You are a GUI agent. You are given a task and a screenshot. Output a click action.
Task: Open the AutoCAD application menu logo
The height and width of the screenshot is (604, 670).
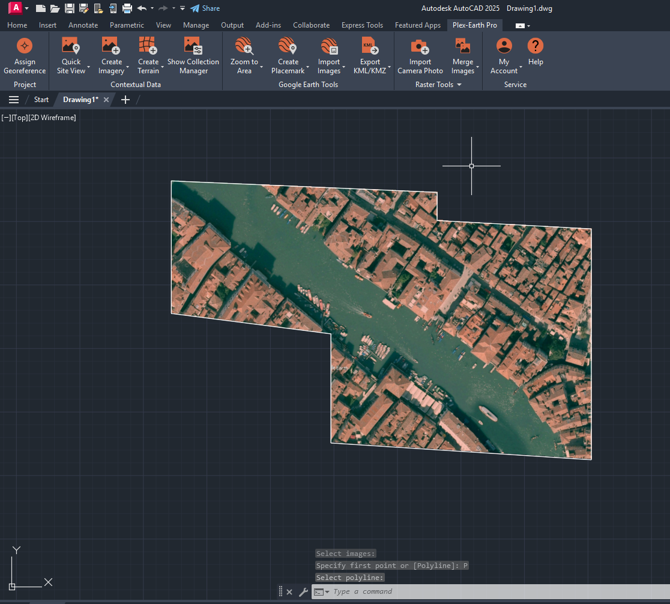(16, 8)
